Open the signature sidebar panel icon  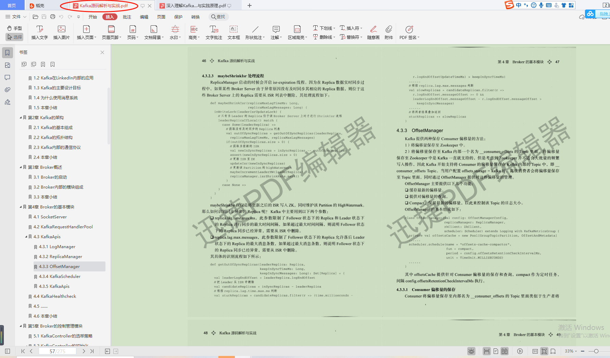pyautogui.click(x=8, y=102)
